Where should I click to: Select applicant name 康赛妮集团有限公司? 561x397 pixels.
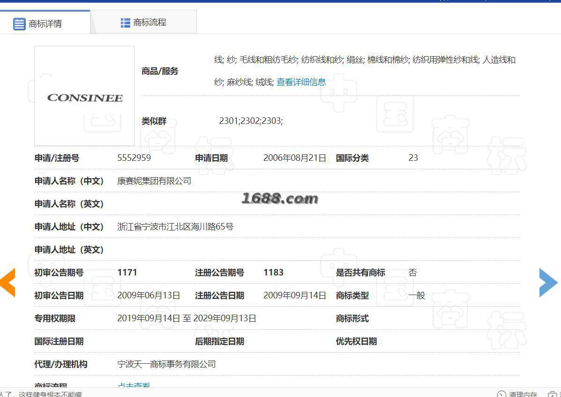(154, 181)
